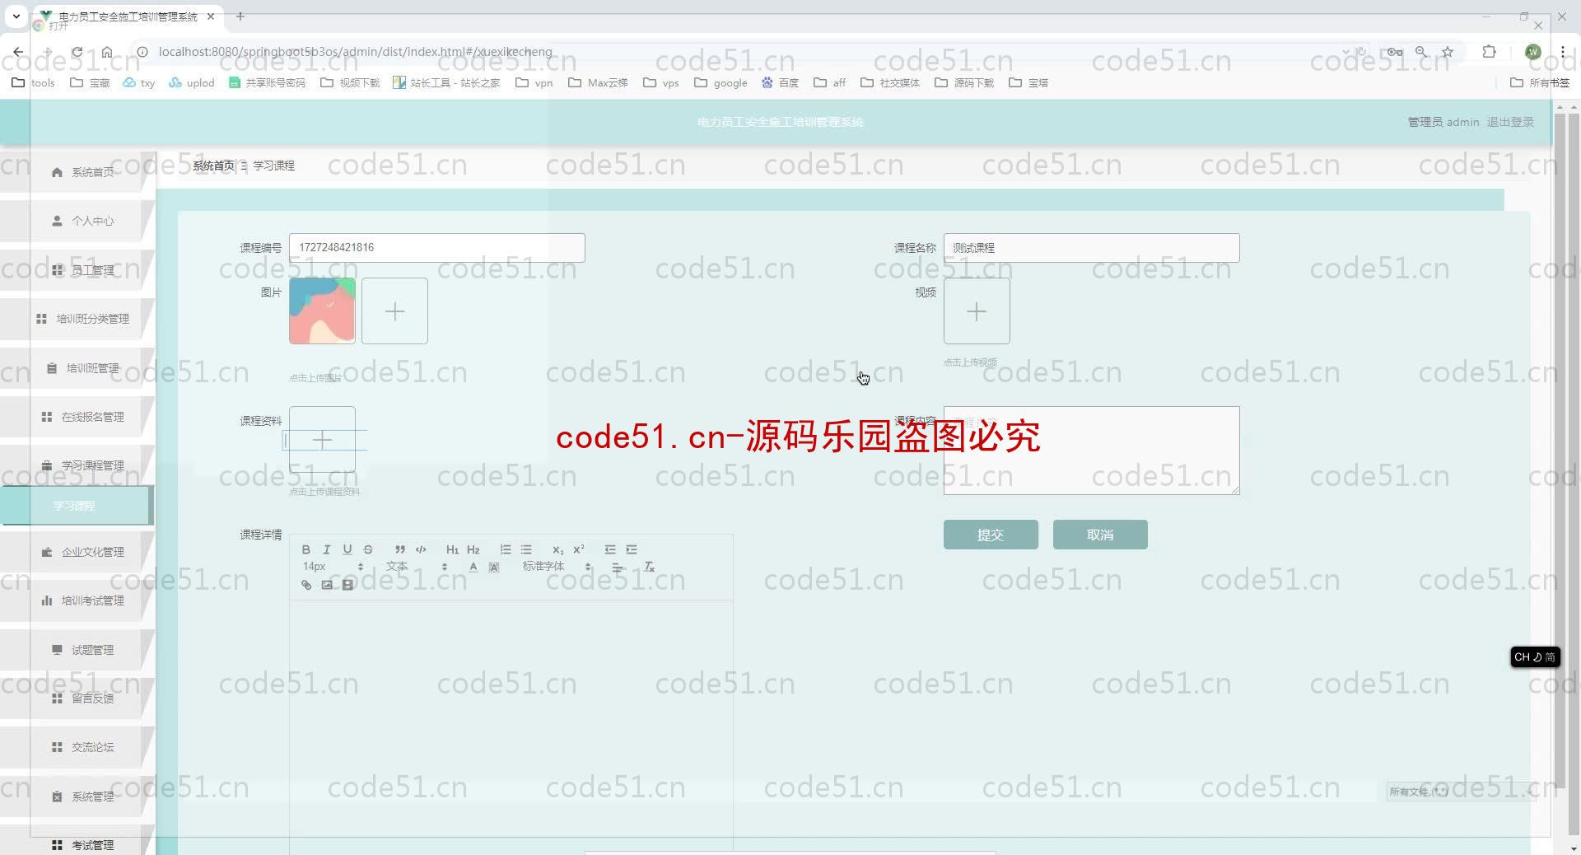
Task: Open a new browser tab
Action: (x=240, y=16)
